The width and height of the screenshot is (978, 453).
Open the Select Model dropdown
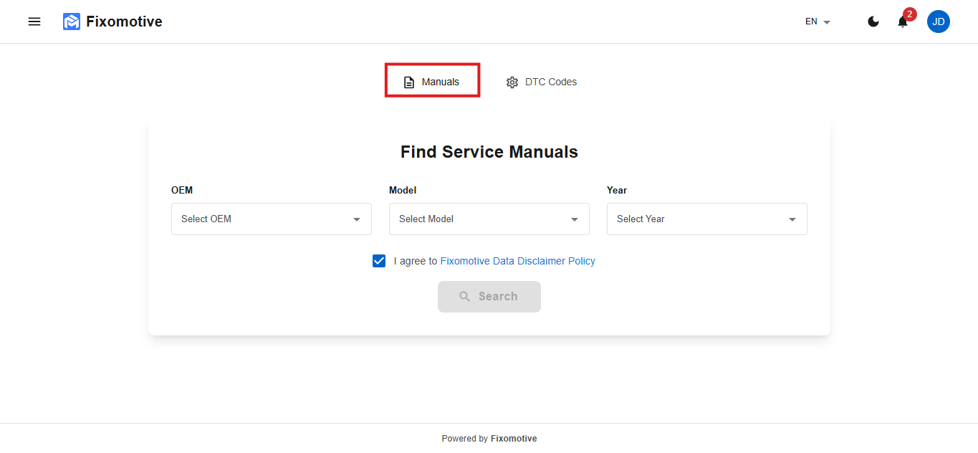tap(489, 219)
